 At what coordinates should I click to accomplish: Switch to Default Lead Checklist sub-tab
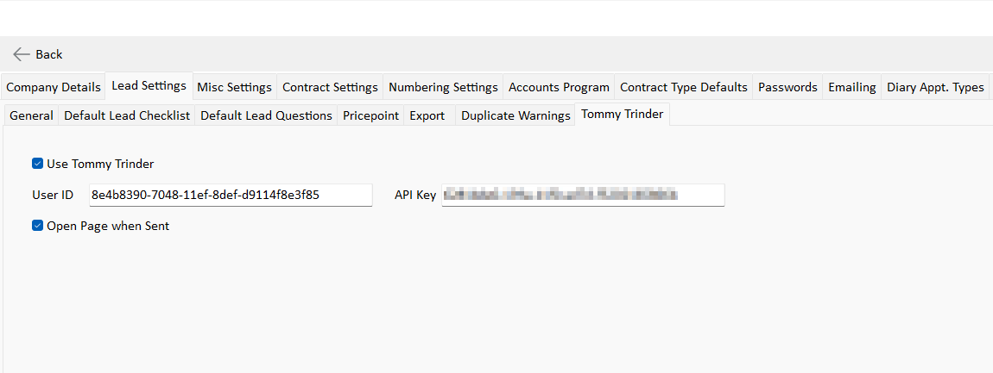pyautogui.click(x=127, y=115)
